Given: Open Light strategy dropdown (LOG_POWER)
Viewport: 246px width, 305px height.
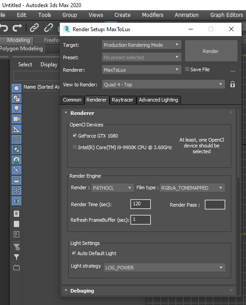Looking at the screenshot, I should 164,268.
